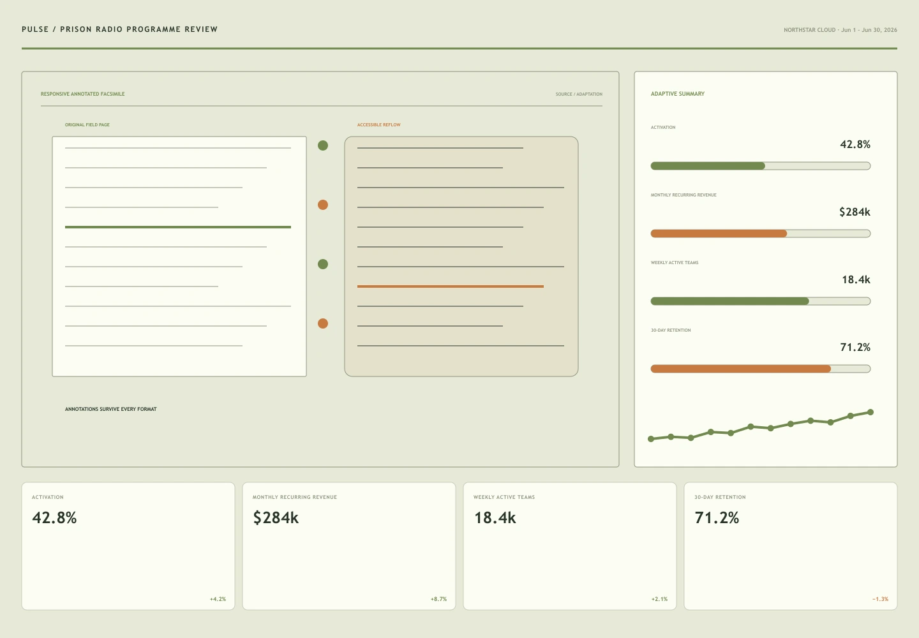The width and height of the screenshot is (919, 638).
Task: Select the 30-Day Retention 71.2% card
Action: tap(791, 546)
